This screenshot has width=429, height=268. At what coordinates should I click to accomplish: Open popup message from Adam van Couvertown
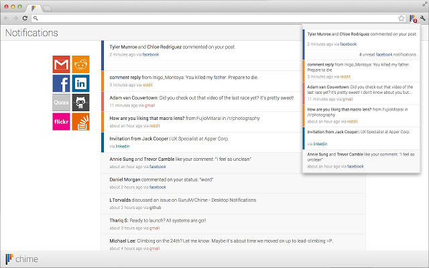point(361,93)
